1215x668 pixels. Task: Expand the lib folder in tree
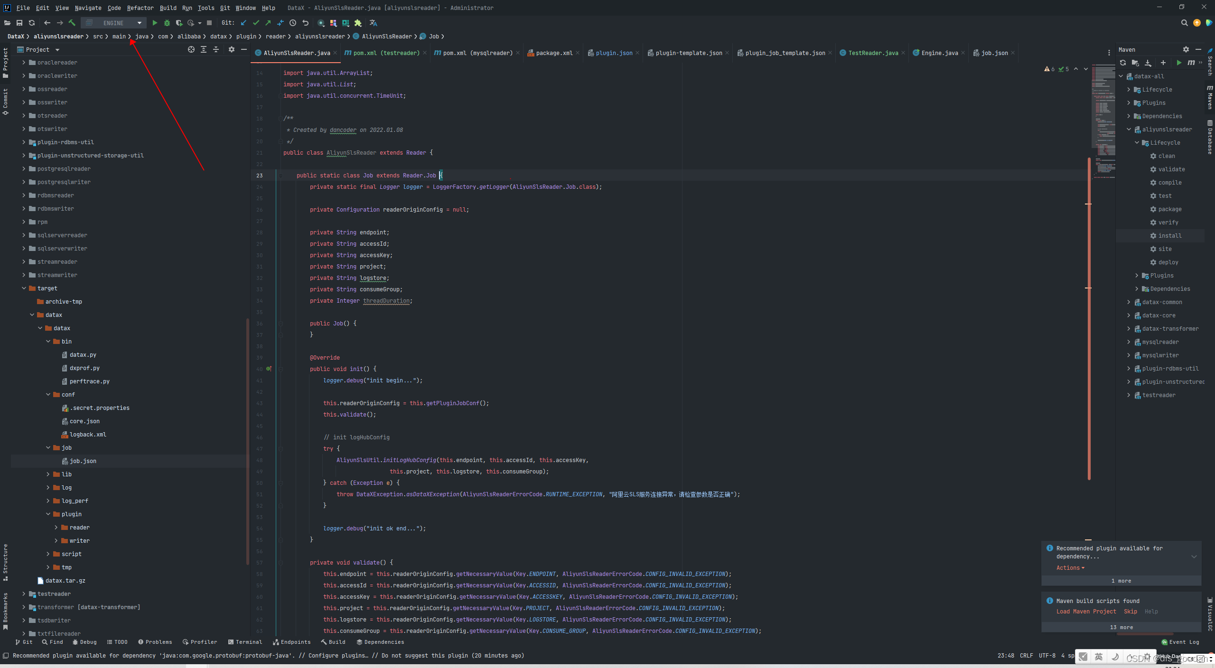tap(48, 474)
